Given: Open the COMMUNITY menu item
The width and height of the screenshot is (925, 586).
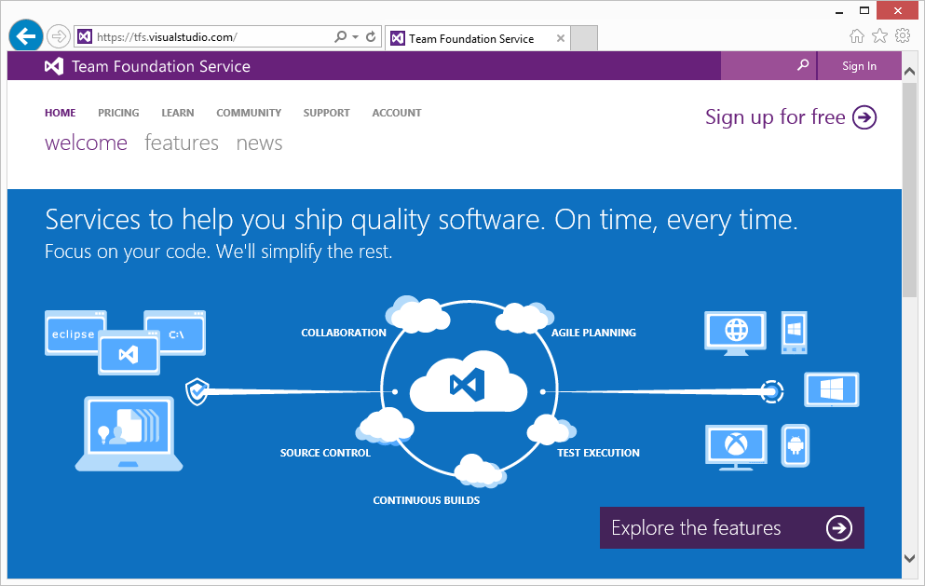Looking at the screenshot, I should tap(249, 113).
